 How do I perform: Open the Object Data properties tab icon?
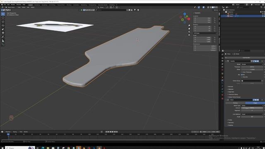click(222, 92)
